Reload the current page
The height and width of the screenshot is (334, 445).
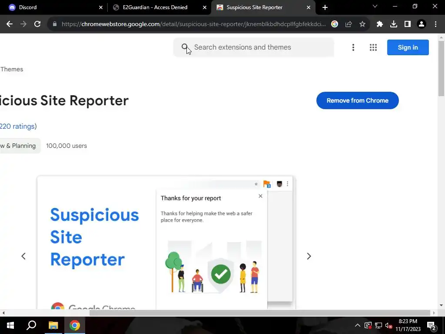pyautogui.click(x=37, y=24)
